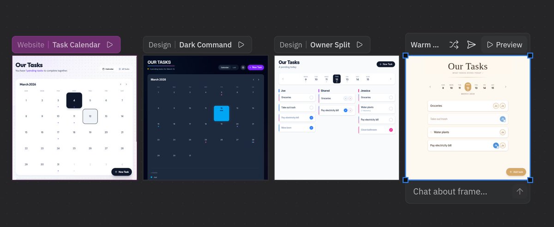Play the Dark Command design frame
Screen dimensions: 554x227
click(241, 45)
